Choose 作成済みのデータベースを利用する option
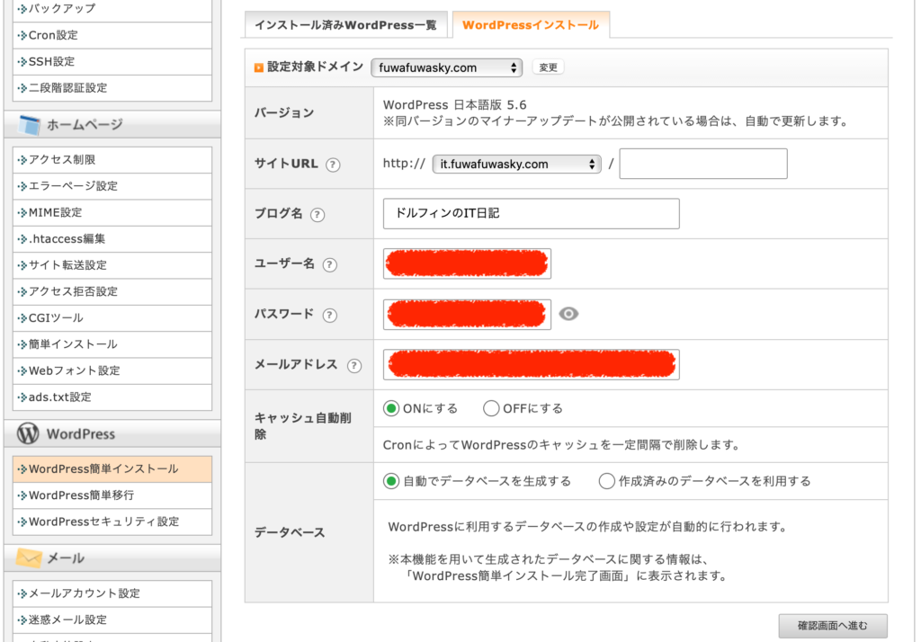921x642 pixels. pos(607,482)
